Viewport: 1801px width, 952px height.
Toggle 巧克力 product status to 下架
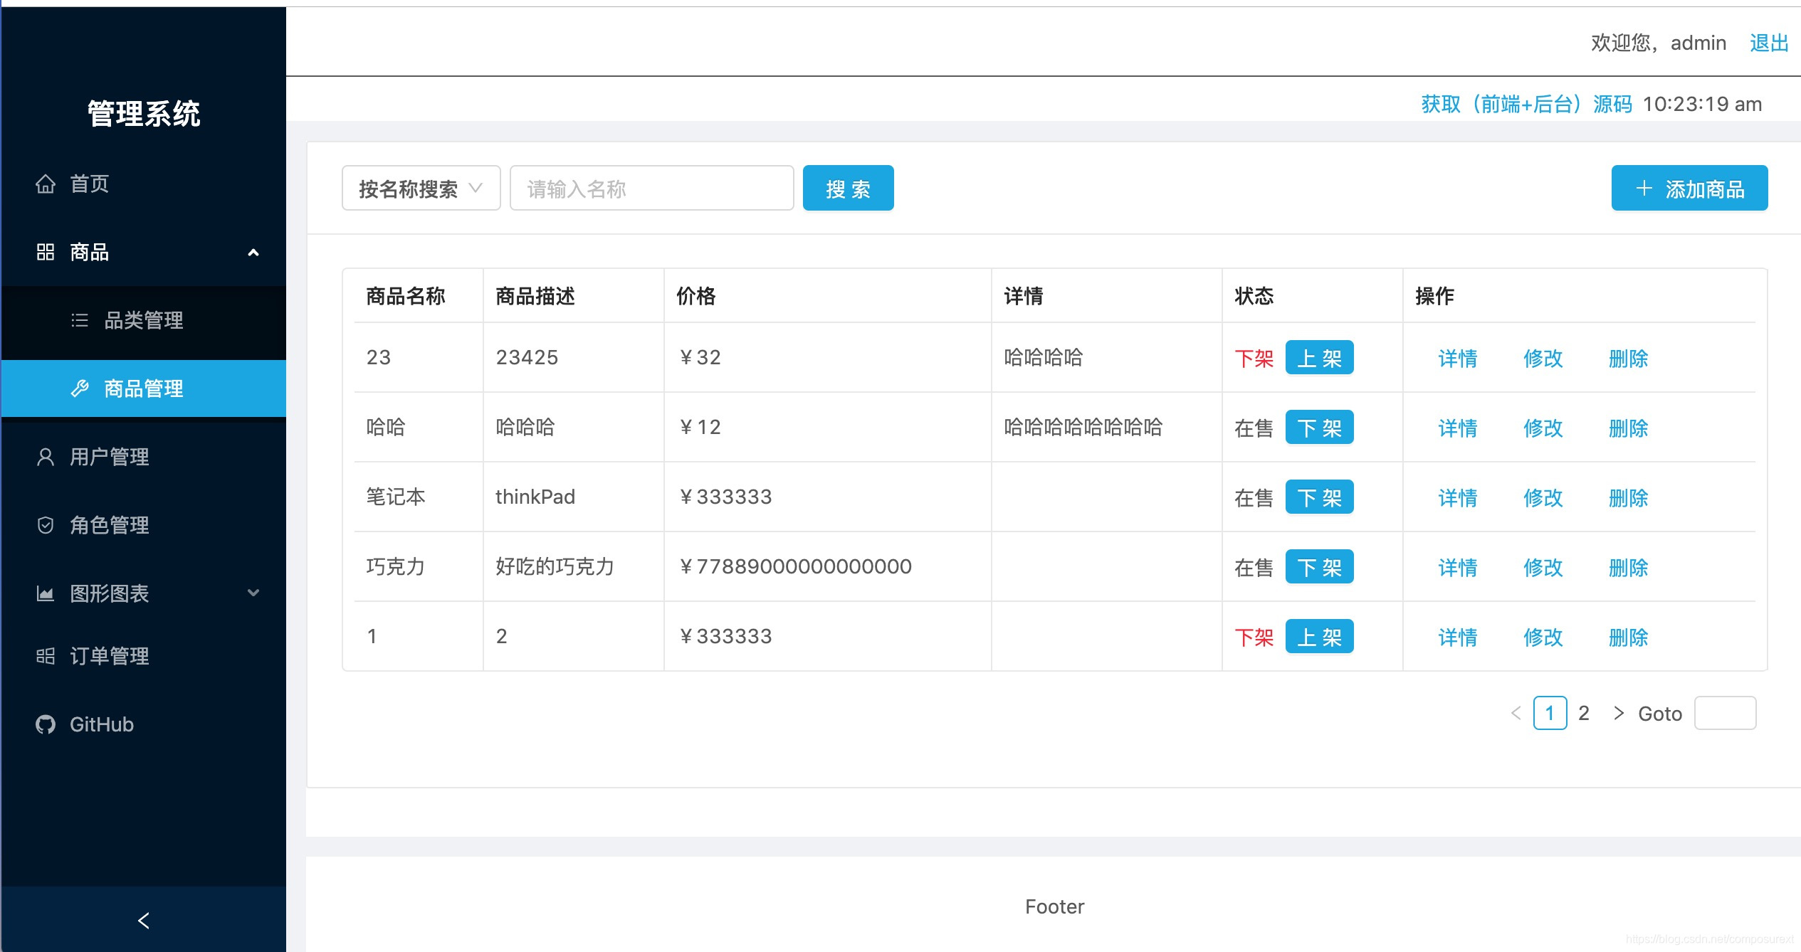click(1319, 567)
